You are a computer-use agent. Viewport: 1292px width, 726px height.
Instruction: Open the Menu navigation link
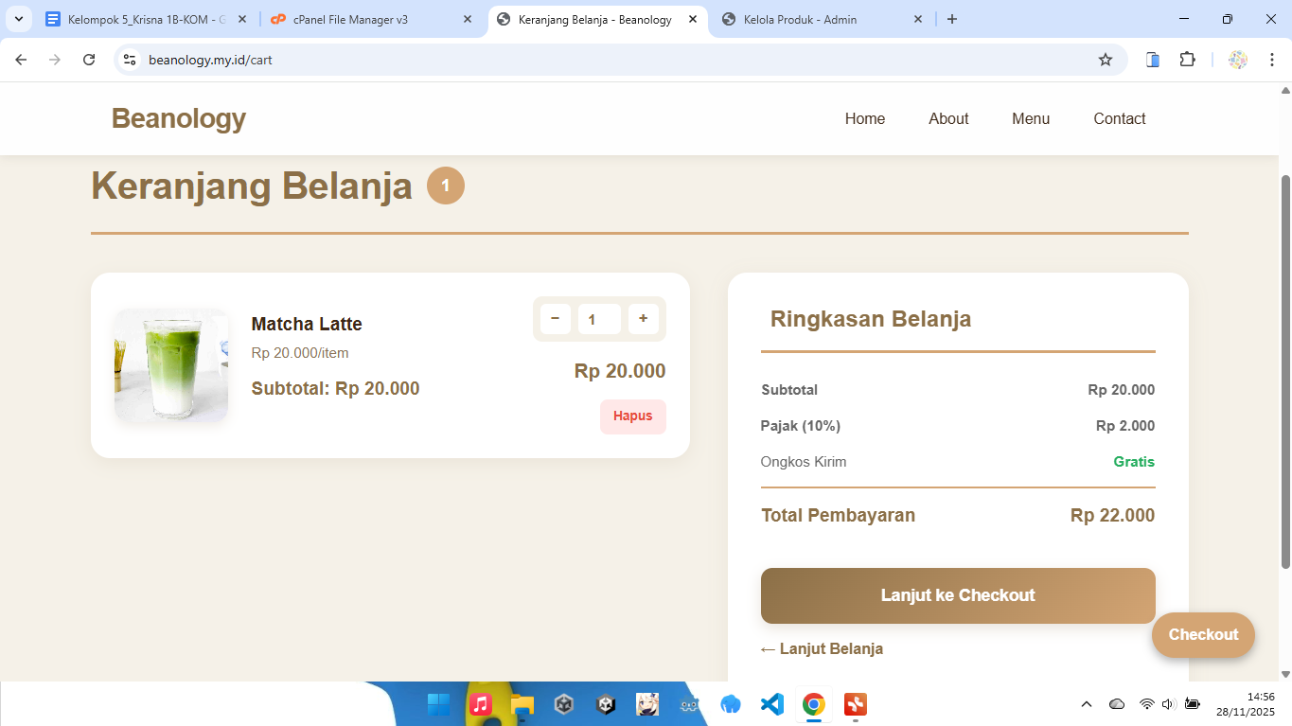click(1030, 118)
